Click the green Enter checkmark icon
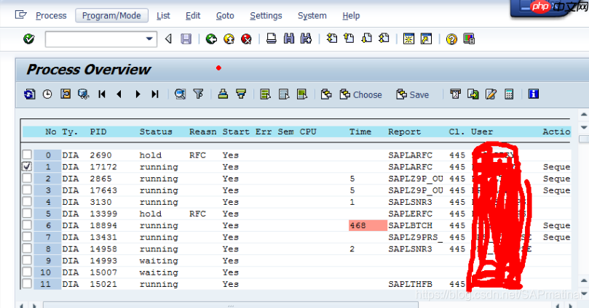Image resolution: width=589 pixels, height=308 pixels. [x=28, y=38]
